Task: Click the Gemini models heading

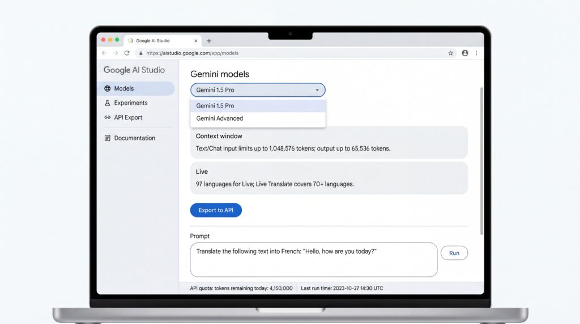Action: point(220,74)
